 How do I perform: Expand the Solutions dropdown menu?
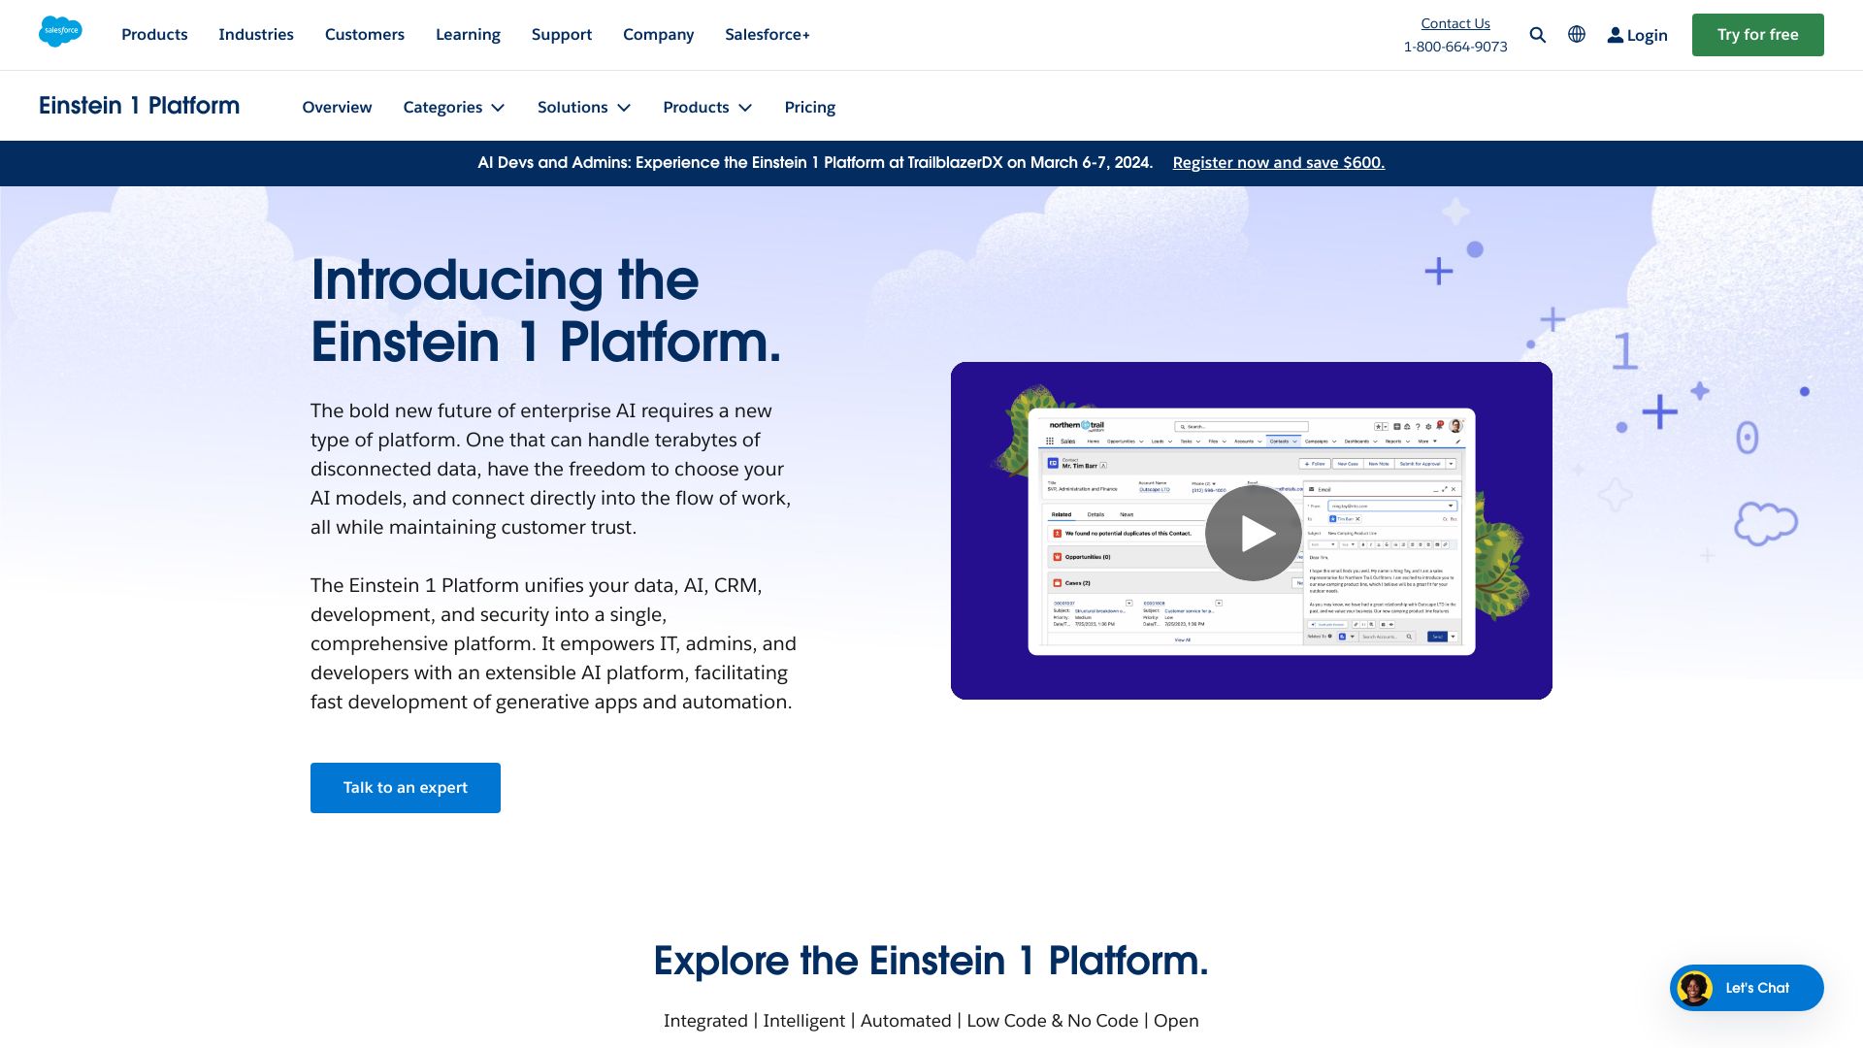click(x=582, y=106)
